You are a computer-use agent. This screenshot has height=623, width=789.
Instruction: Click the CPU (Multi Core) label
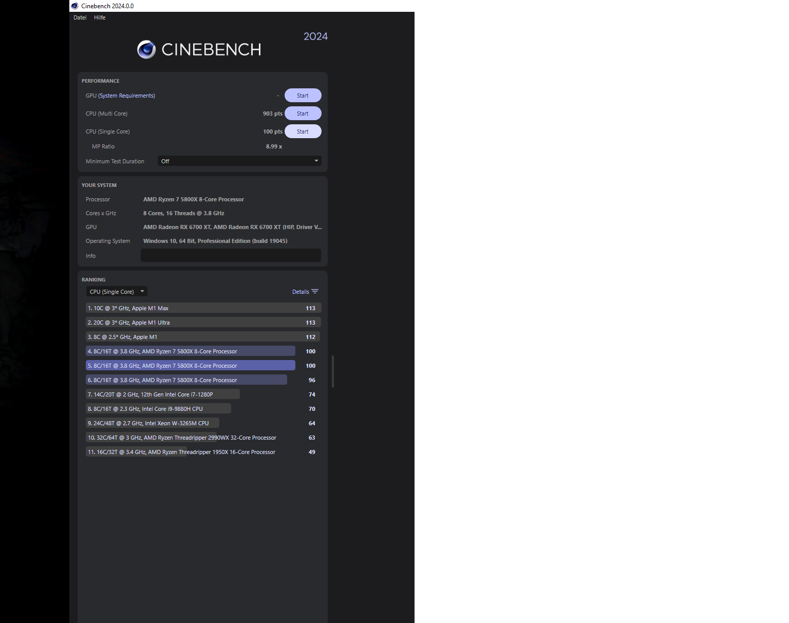coord(106,114)
